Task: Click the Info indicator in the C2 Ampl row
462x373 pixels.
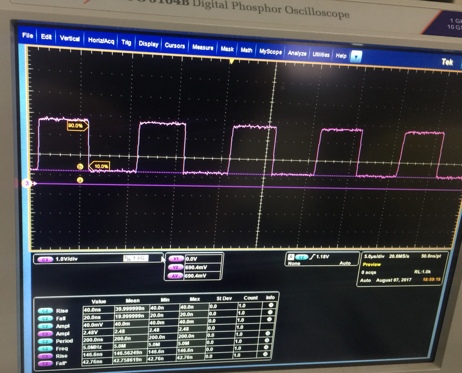Action: pyautogui.click(x=270, y=319)
